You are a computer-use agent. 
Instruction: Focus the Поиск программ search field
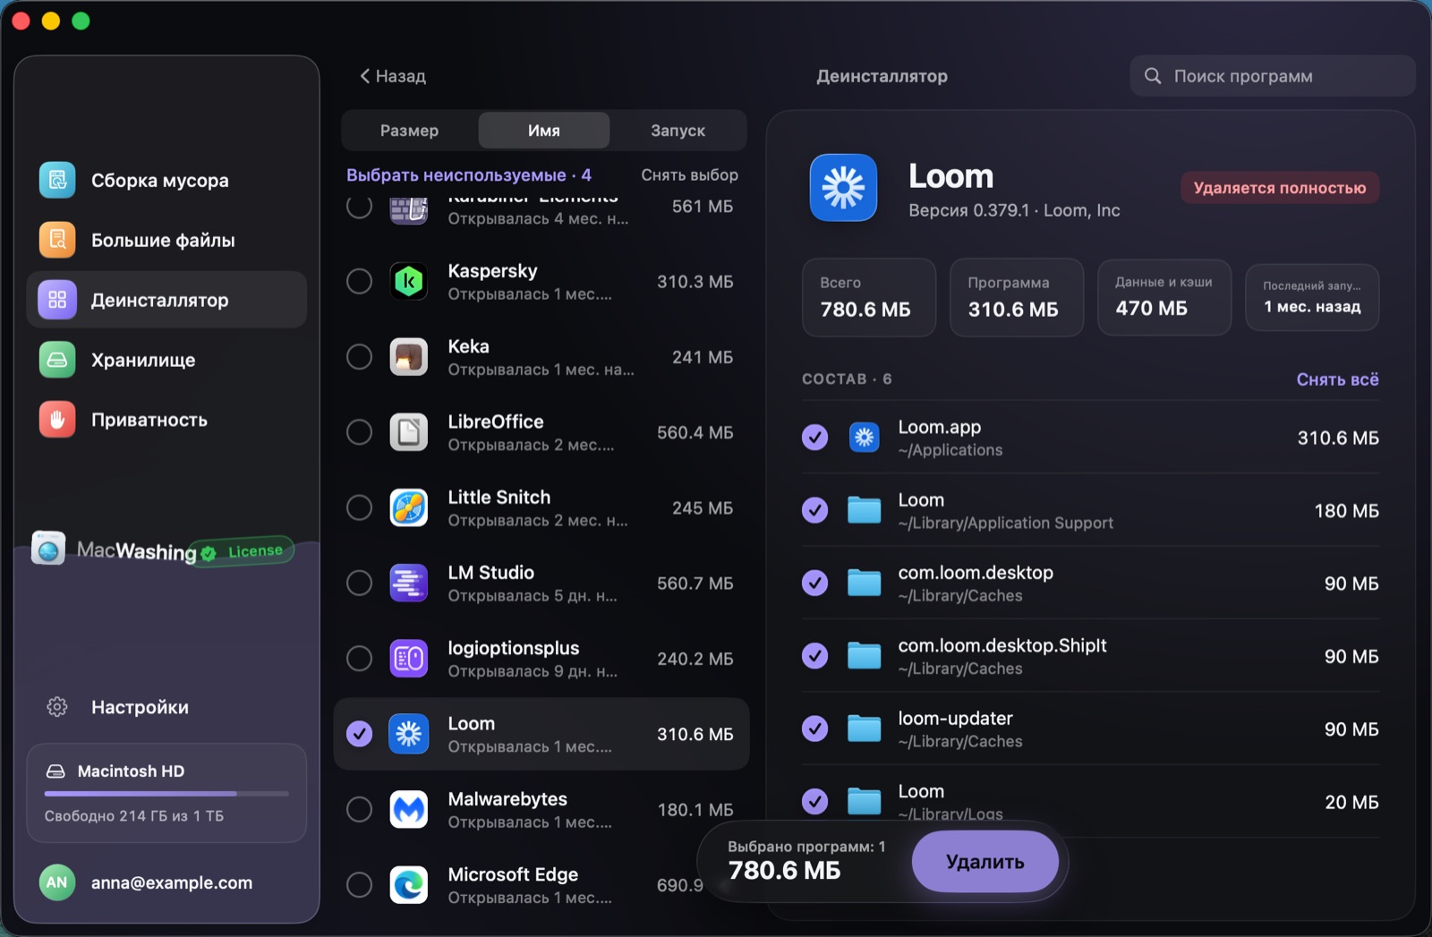(1272, 76)
